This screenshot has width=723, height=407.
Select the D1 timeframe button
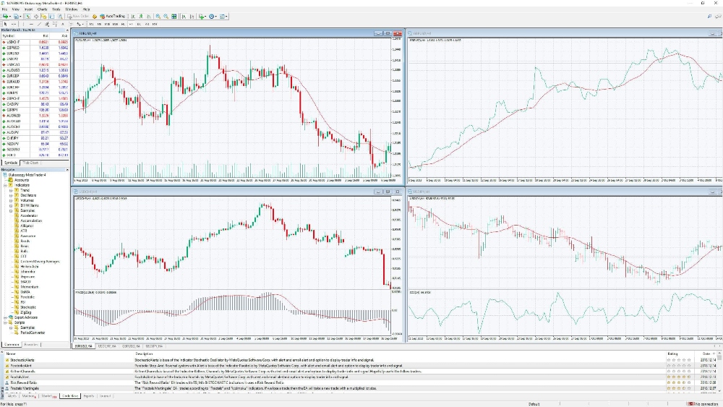click(x=137, y=24)
